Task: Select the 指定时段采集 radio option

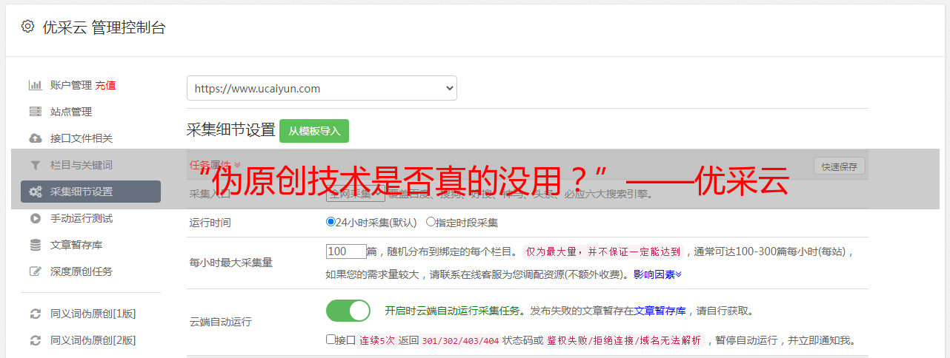Action: (431, 222)
